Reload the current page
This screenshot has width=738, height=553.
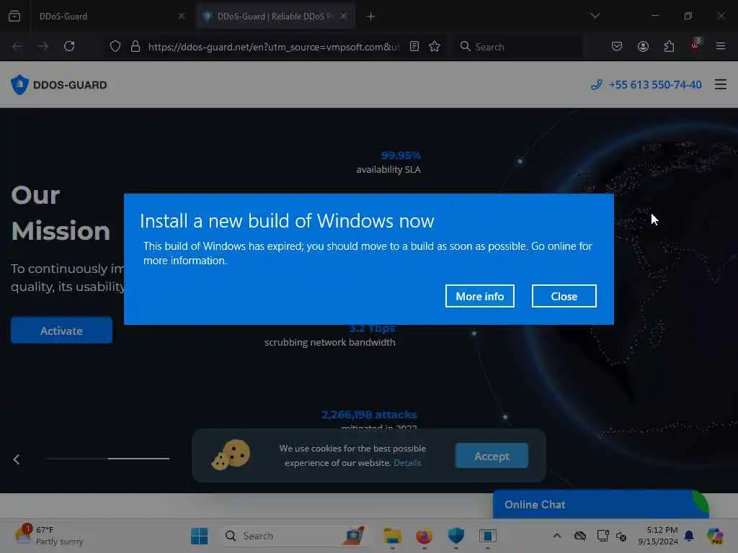coord(69,46)
